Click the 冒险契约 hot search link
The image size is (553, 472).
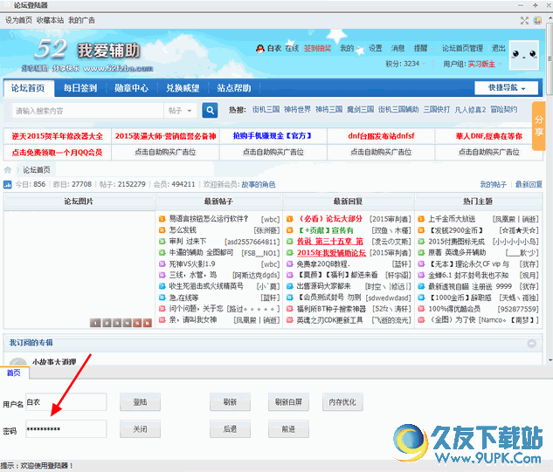(x=504, y=110)
